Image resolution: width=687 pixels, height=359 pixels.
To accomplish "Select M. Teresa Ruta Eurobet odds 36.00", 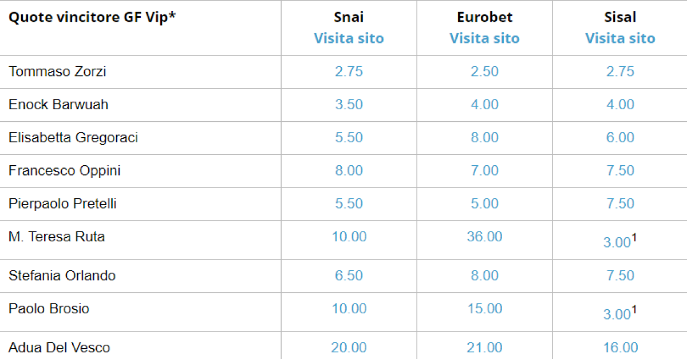I will 484,237.
